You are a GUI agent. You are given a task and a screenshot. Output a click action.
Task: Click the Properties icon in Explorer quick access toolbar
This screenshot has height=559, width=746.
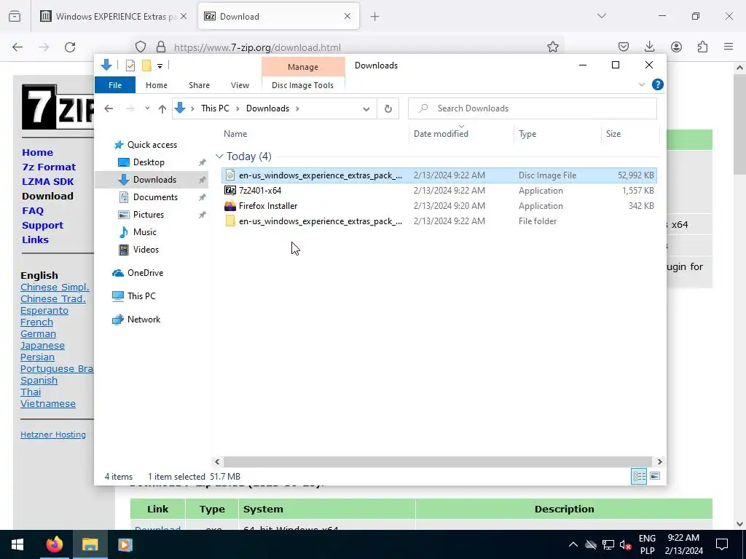coord(130,65)
